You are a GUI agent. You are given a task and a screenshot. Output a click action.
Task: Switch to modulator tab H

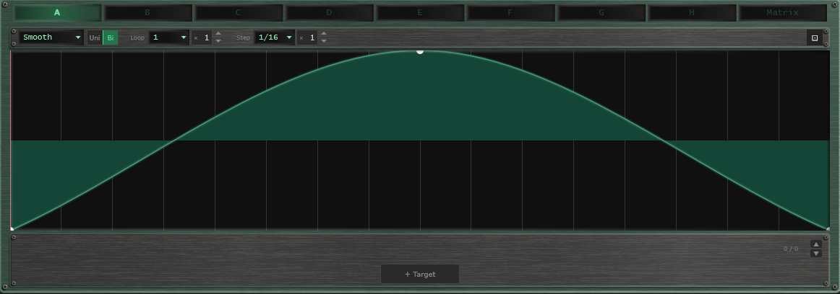692,13
